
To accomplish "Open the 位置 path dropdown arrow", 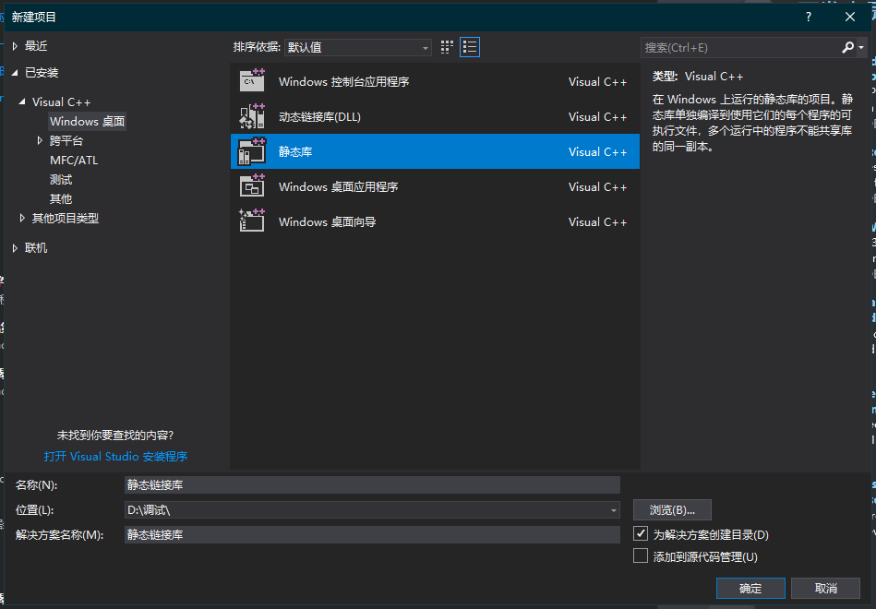I will 614,510.
